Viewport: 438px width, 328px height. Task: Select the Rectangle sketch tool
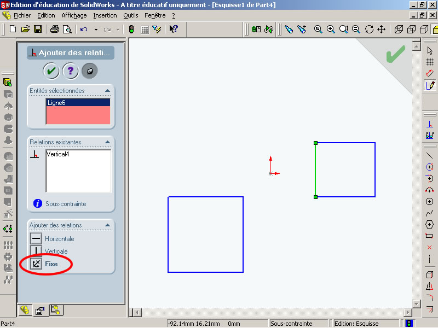[430, 236]
